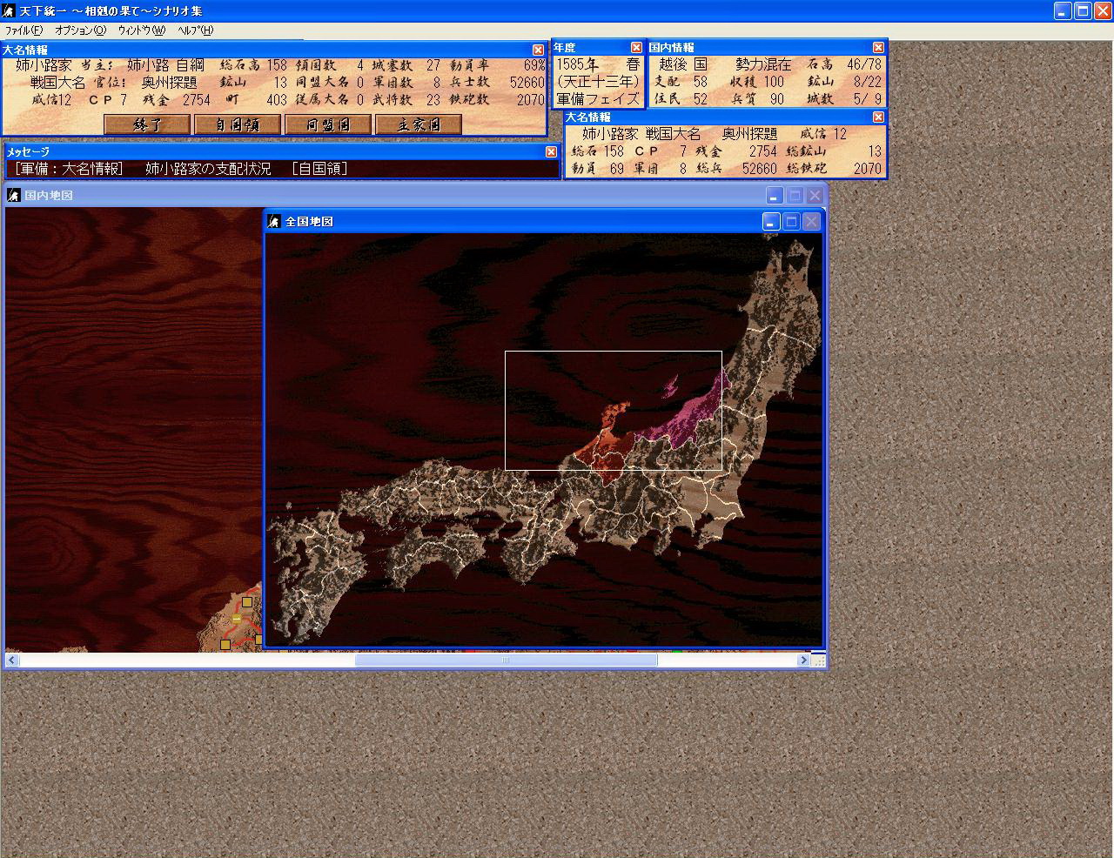Minimize the 全国地図 window
The width and height of the screenshot is (1114, 858).
(771, 222)
